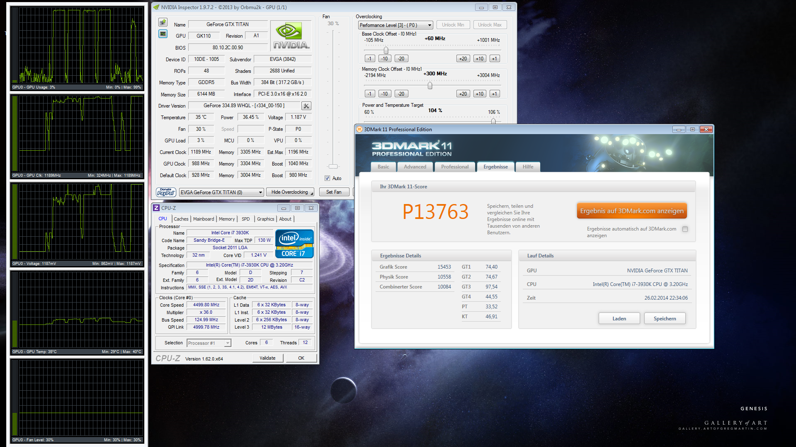Viewport: 796px width, 447px height.
Task: Toggle the sensor monitoring graph icon
Action: [x=163, y=34]
